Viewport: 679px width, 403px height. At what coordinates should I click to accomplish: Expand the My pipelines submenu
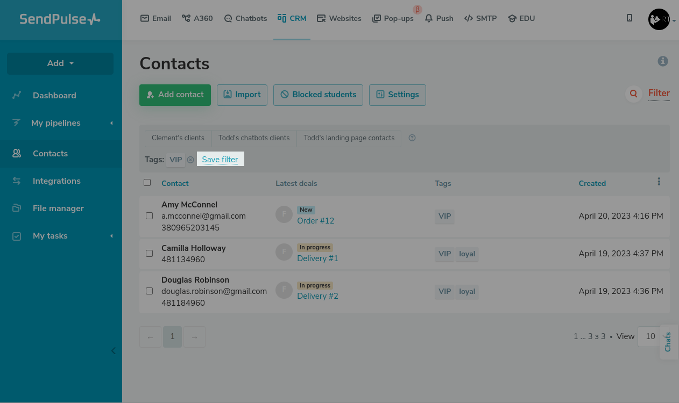point(111,123)
